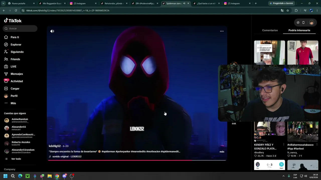The image size is (321, 180).
Task: Open the Pisa 0-3 Napoli video thumbnail
Action: pos(270,165)
